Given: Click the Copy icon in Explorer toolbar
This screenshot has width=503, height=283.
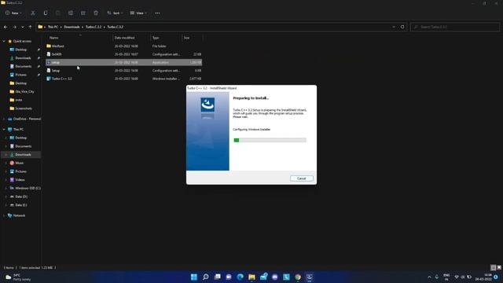Looking at the screenshot, I should [x=46, y=13].
